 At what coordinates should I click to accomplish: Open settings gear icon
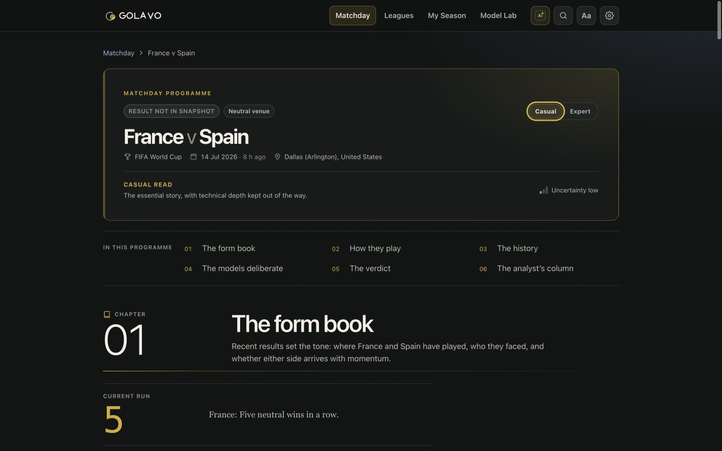[609, 16]
